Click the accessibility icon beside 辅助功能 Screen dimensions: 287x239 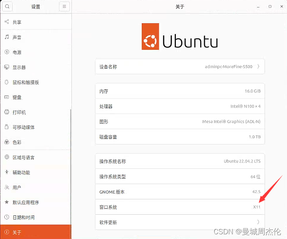point(7,172)
